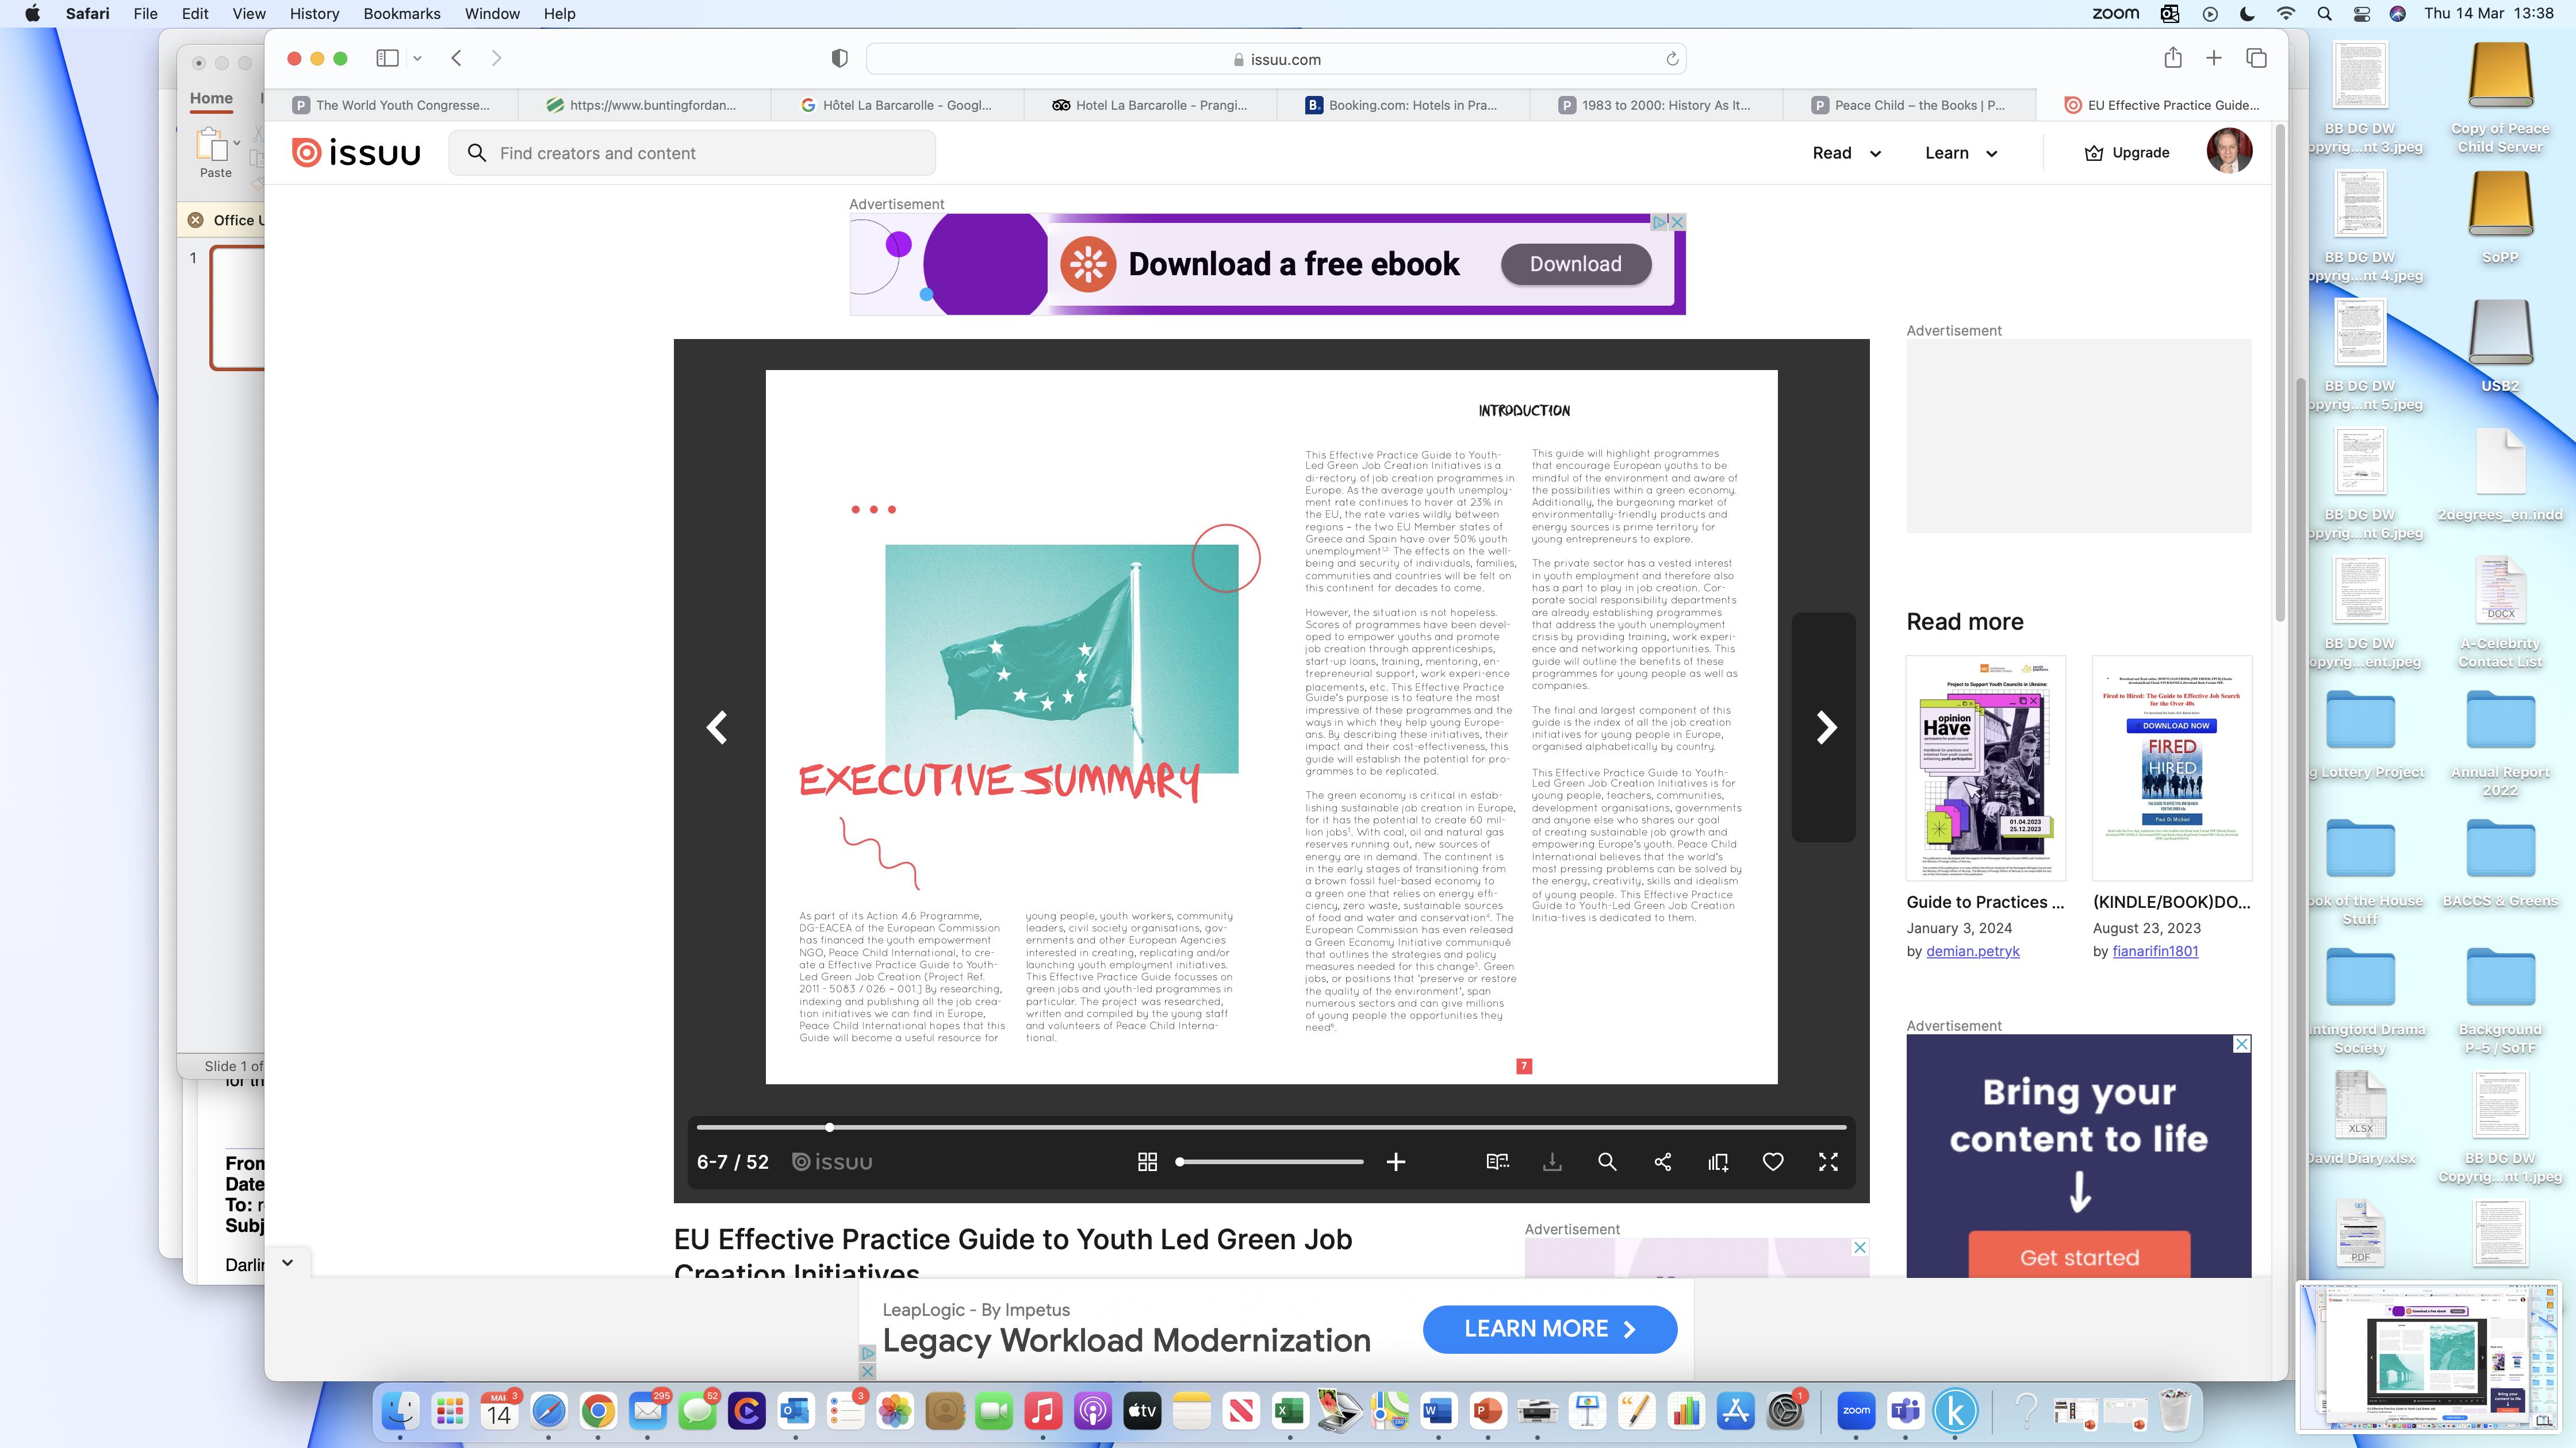The image size is (2576, 1448).
Task: Click the share icon in the viewer
Action: click(1663, 1161)
